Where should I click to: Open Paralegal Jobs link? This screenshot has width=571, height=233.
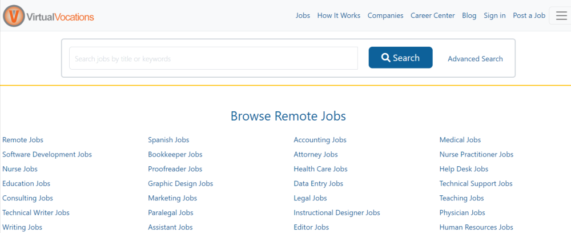click(170, 212)
